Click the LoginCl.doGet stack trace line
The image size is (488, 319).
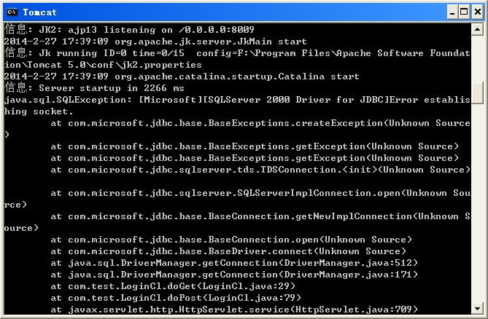click(x=173, y=286)
